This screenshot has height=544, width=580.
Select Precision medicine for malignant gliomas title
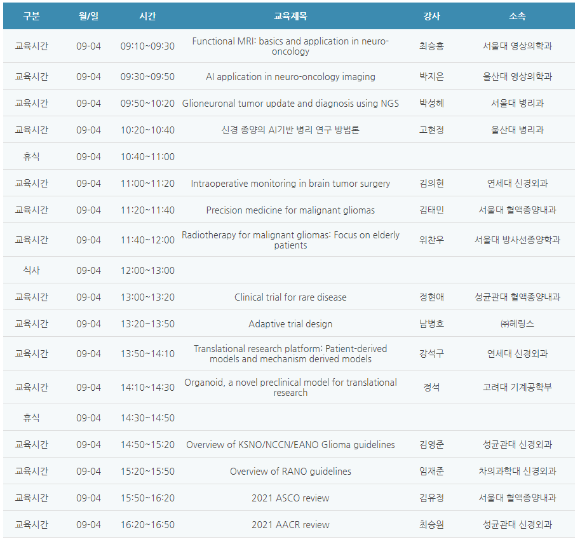pyautogui.click(x=290, y=210)
